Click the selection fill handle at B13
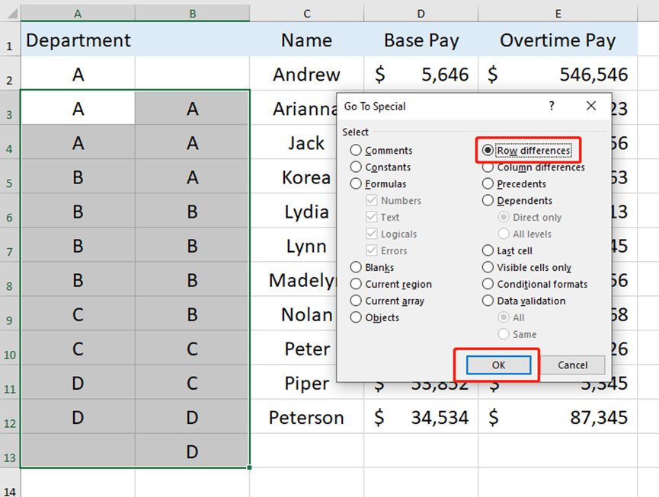 pos(250,467)
